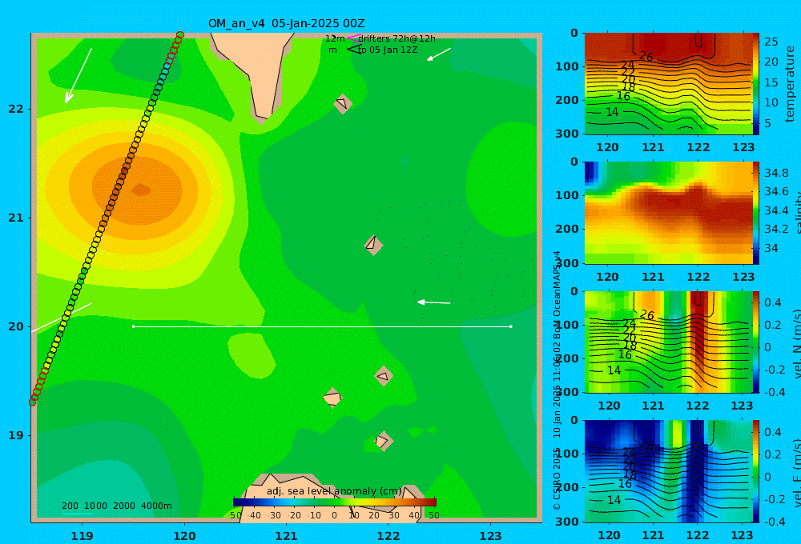Click longitude label 119 under the main map

pos(83,536)
